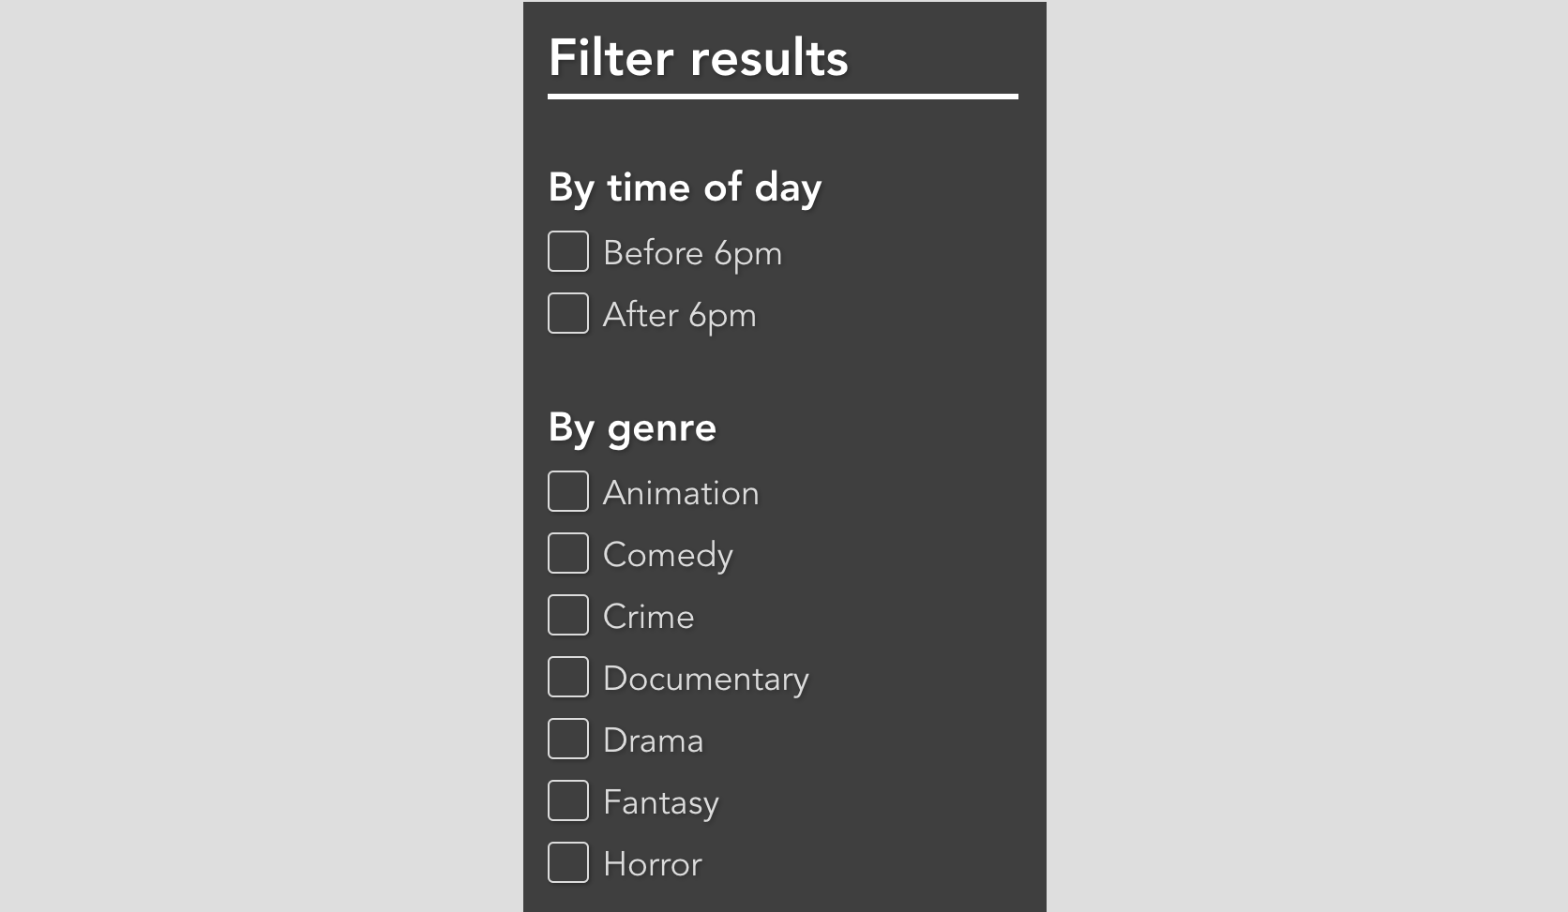Click the "Horror" label text
This screenshot has width=1568, height=912.
(652, 864)
